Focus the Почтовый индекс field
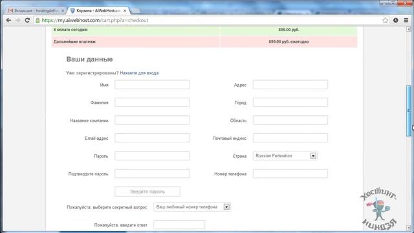The width and height of the screenshot is (414, 233). [290, 138]
